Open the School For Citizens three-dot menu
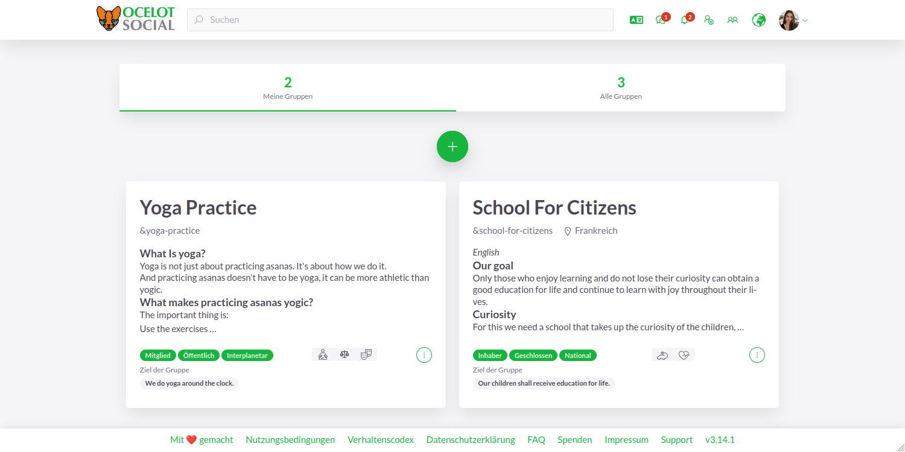This screenshot has height=452, width=905. click(757, 355)
